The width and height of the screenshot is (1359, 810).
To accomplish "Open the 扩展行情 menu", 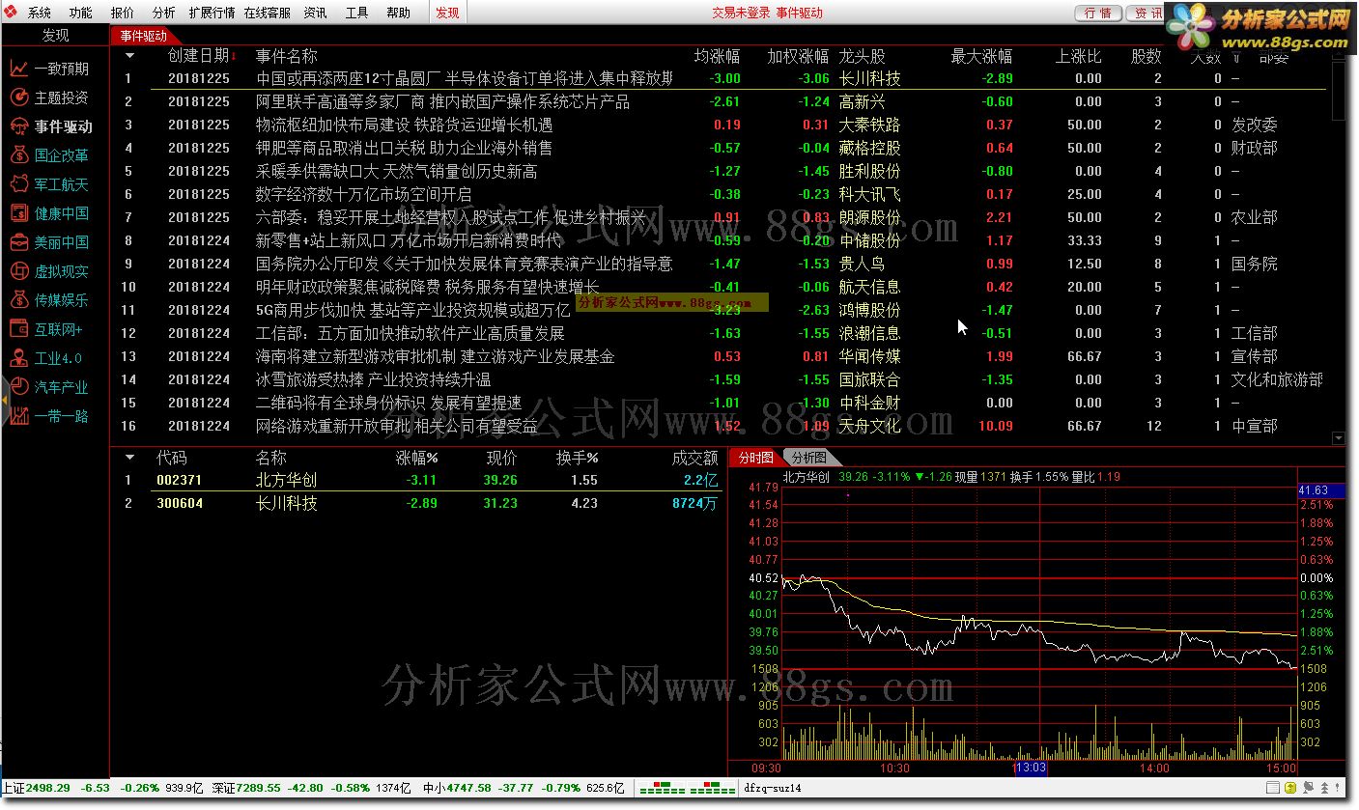I will 212,13.
